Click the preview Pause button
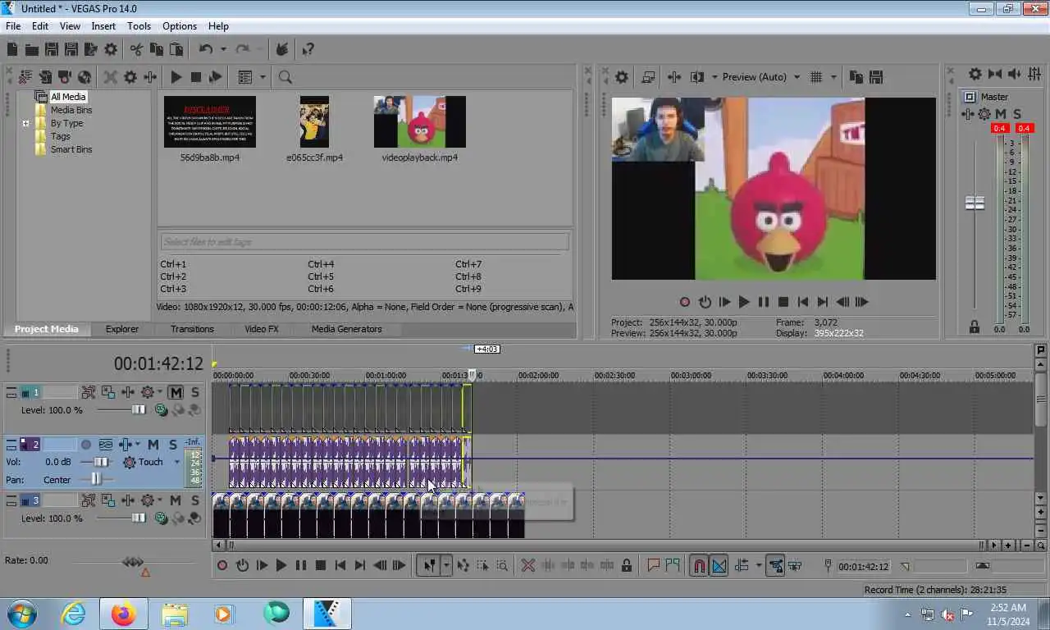This screenshot has width=1050, height=630. [x=763, y=302]
